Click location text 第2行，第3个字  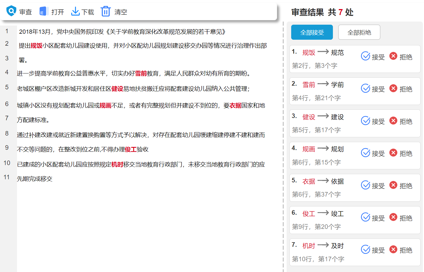click(x=315, y=66)
